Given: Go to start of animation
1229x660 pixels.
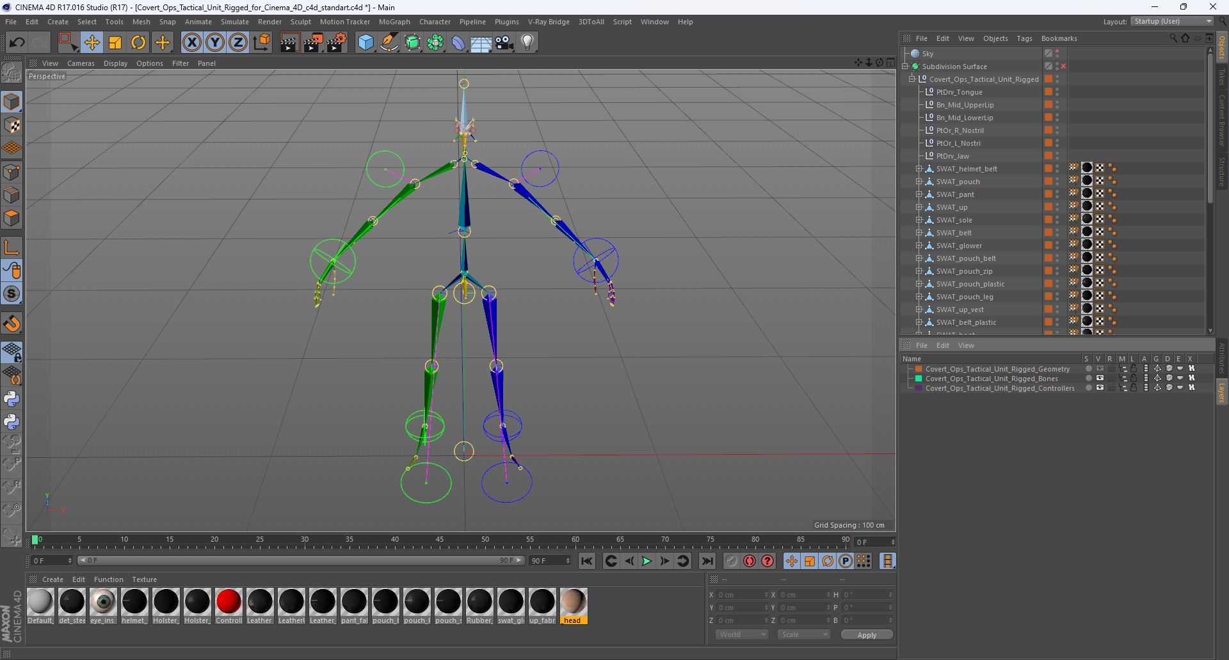Looking at the screenshot, I should point(586,561).
